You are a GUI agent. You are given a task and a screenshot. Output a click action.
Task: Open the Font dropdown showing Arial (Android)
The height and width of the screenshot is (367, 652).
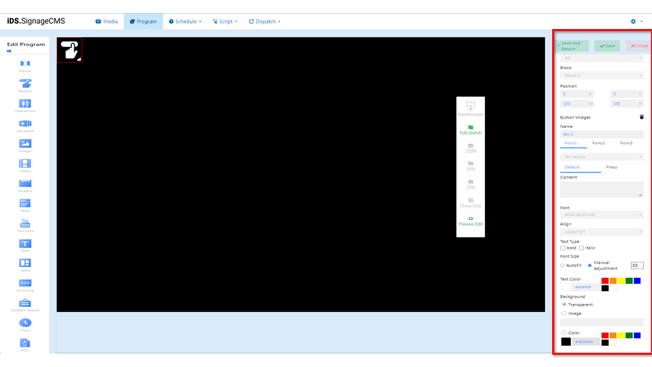[x=602, y=215]
